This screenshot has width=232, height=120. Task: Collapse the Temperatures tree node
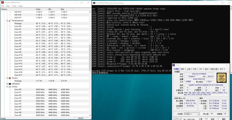click(7, 21)
